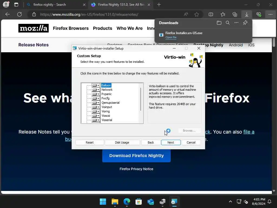Open Fwcfg feature install dropdown
277x208 pixels.
click(x=96, y=98)
